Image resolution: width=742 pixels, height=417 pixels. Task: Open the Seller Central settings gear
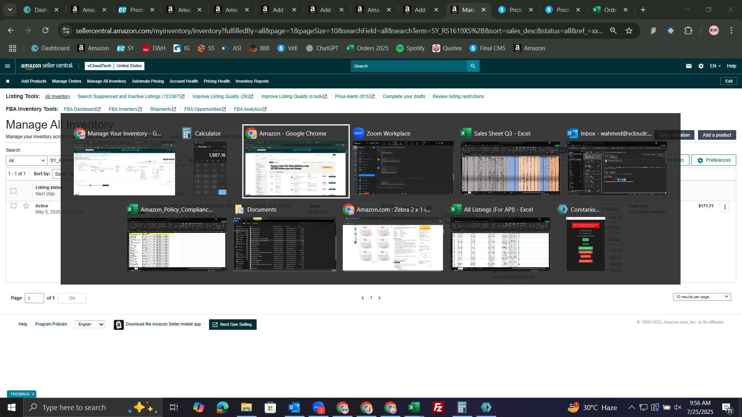click(701, 66)
